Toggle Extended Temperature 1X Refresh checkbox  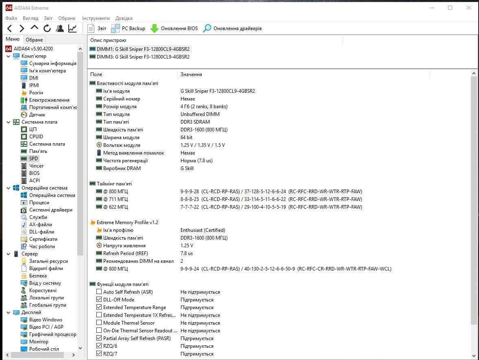coord(99,315)
